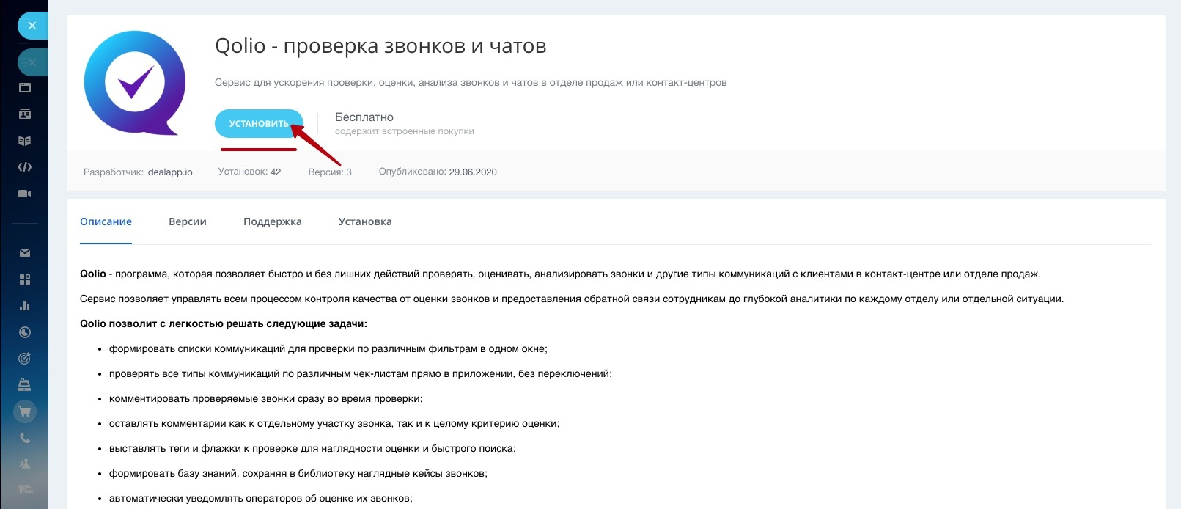Open the bar chart analytics icon
This screenshot has height=509, width=1181.
[x=25, y=306]
